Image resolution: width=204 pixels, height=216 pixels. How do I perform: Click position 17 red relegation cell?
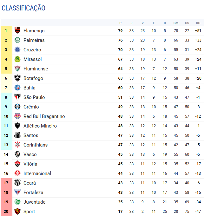[x=6, y=183]
